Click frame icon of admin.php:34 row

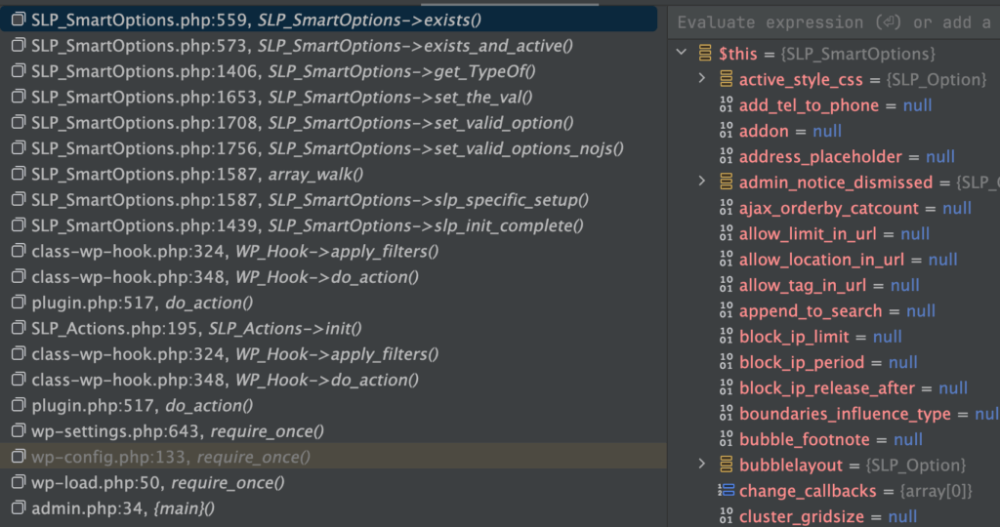tap(19, 507)
